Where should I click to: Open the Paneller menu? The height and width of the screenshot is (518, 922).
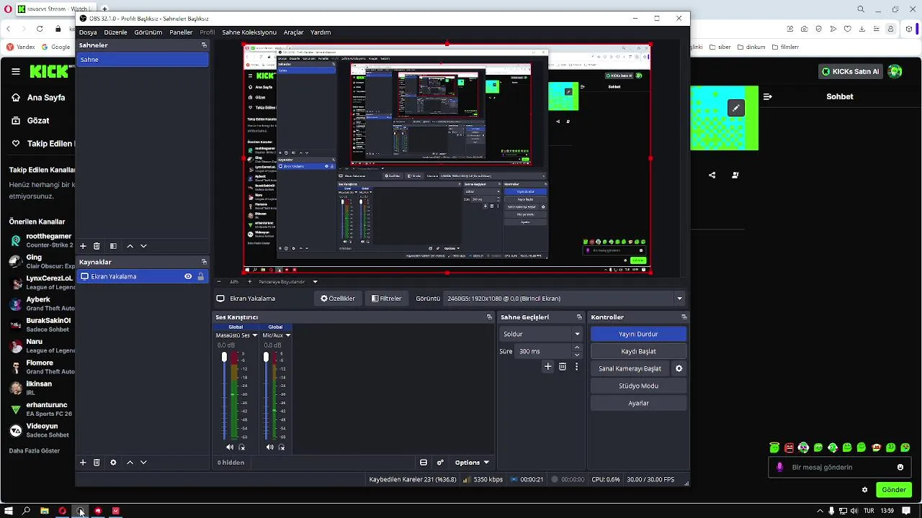click(181, 32)
